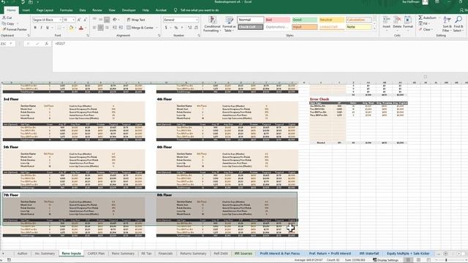Select center horizontal alignment
The image size is (468, 263).
(101, 28)
